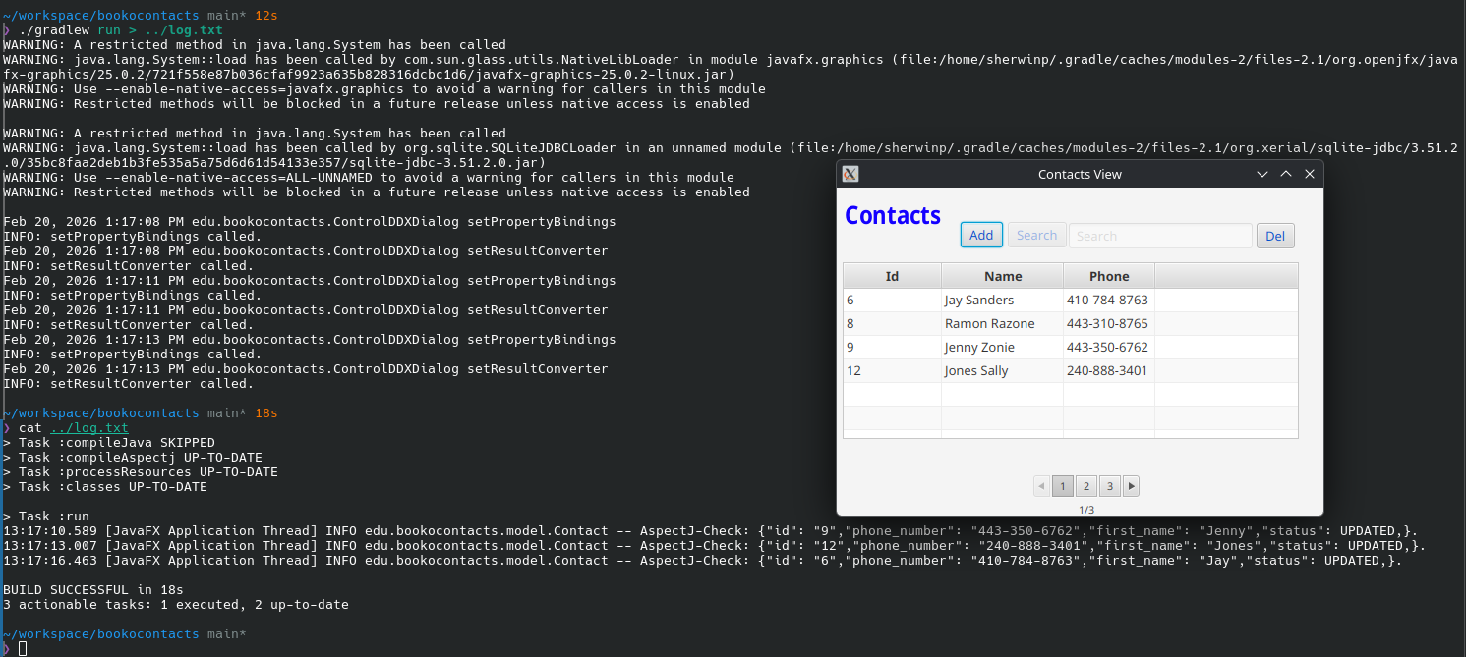Click phone number 410-784-8763

[x=1107, y=300]
